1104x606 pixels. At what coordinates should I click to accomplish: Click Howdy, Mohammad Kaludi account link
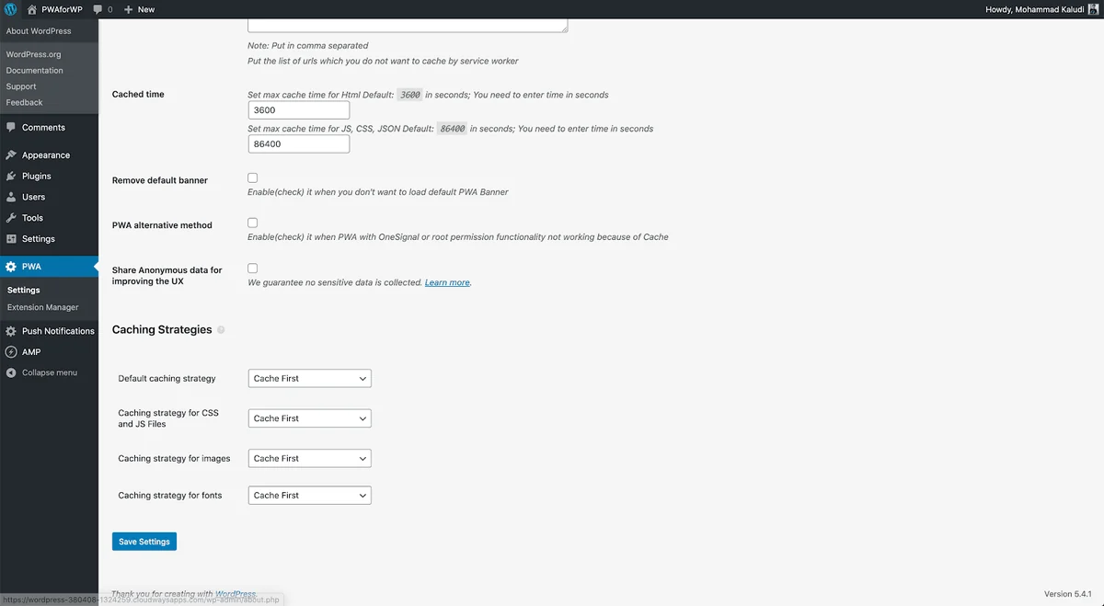click(x=1041, y=9)
